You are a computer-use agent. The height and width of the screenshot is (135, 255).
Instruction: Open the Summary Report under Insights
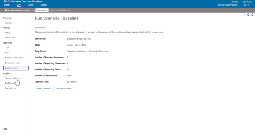click(13, 78)
